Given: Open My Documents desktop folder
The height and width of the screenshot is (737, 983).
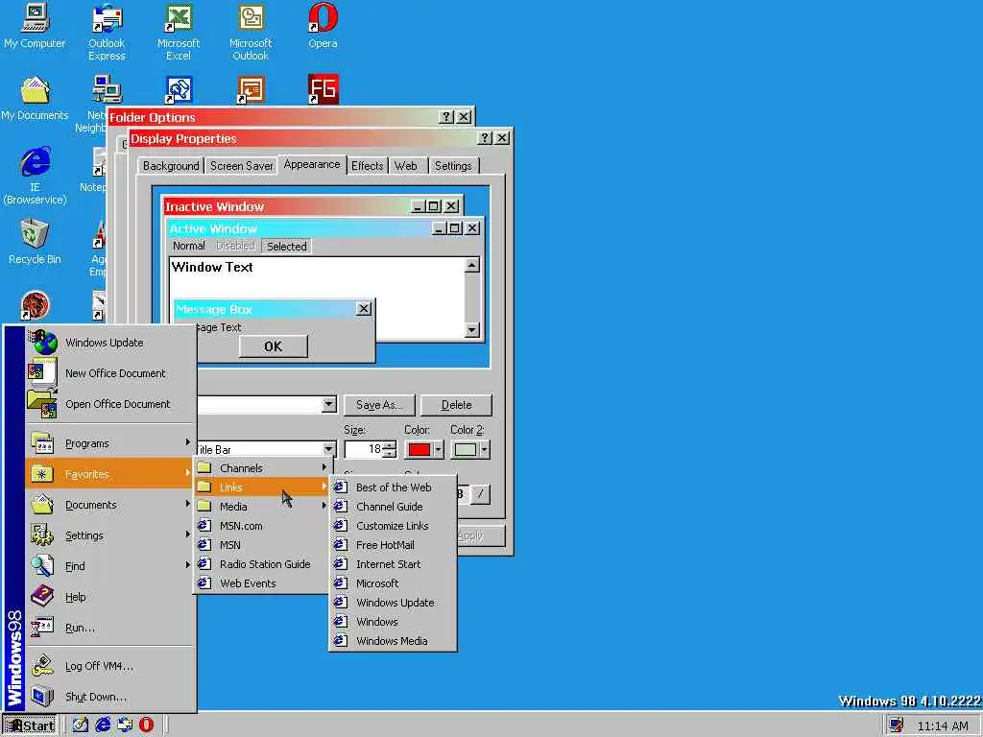Looking at the screenshot, I should click(35, 98).
